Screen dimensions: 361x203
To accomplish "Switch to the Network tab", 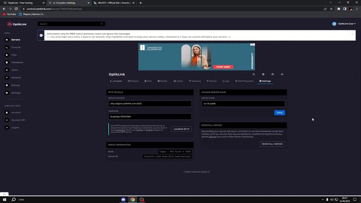I will 195,81.
